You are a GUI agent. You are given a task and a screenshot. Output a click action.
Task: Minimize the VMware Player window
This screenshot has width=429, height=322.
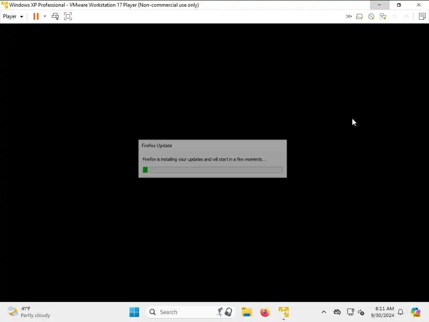[x=380, y=5]
